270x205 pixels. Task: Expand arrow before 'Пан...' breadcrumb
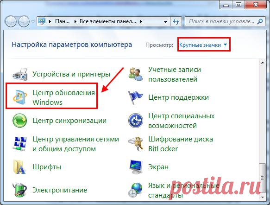[50, 21]
